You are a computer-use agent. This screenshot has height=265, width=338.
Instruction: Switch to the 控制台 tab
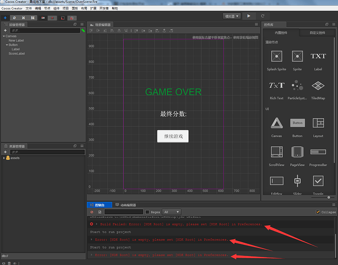point(100,205)
